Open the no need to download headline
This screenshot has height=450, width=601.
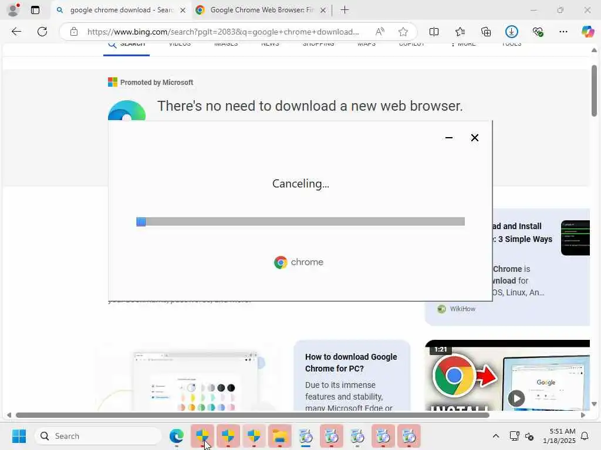point(310,106)
